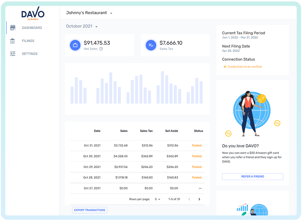Click the Sales Tax column header
The image size is (302, 221).
coord(146,131)
